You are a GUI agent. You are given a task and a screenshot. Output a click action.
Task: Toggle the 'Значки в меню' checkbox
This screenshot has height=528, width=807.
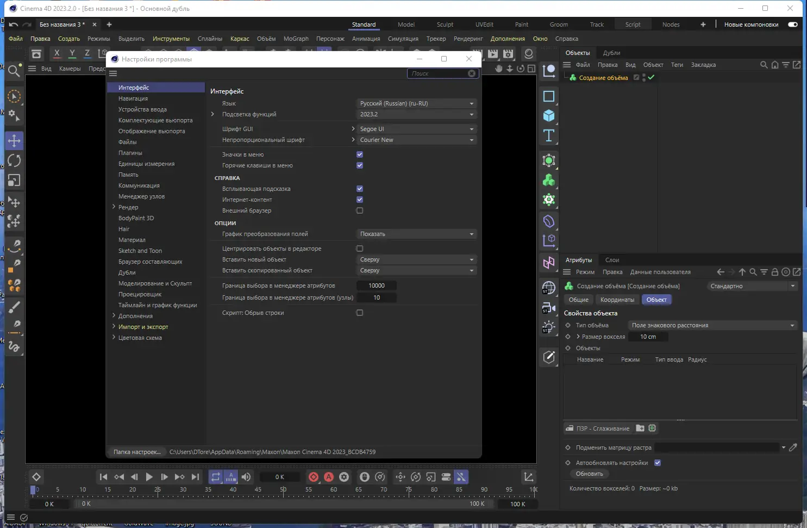[360, 154]
